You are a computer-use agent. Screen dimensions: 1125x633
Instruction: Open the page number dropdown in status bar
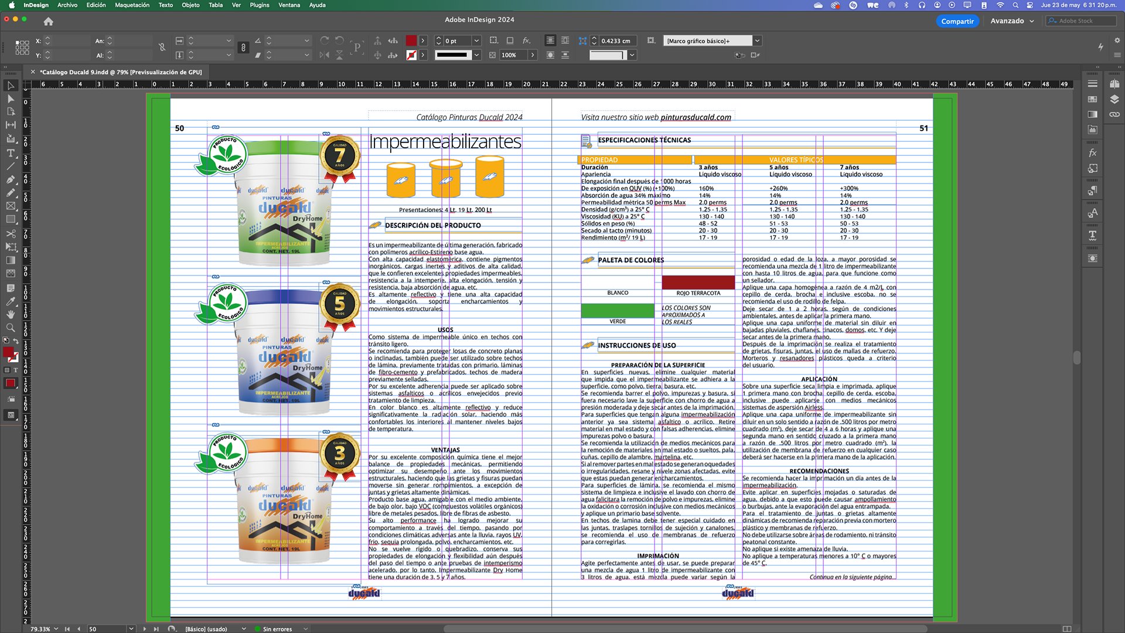[131, 629]
